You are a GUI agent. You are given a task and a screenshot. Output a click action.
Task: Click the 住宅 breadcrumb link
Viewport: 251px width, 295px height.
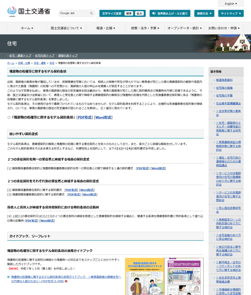52,63
